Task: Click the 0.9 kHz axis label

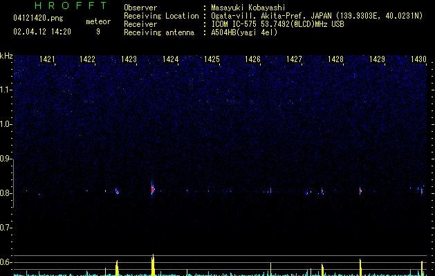Action: pos(6,159)
